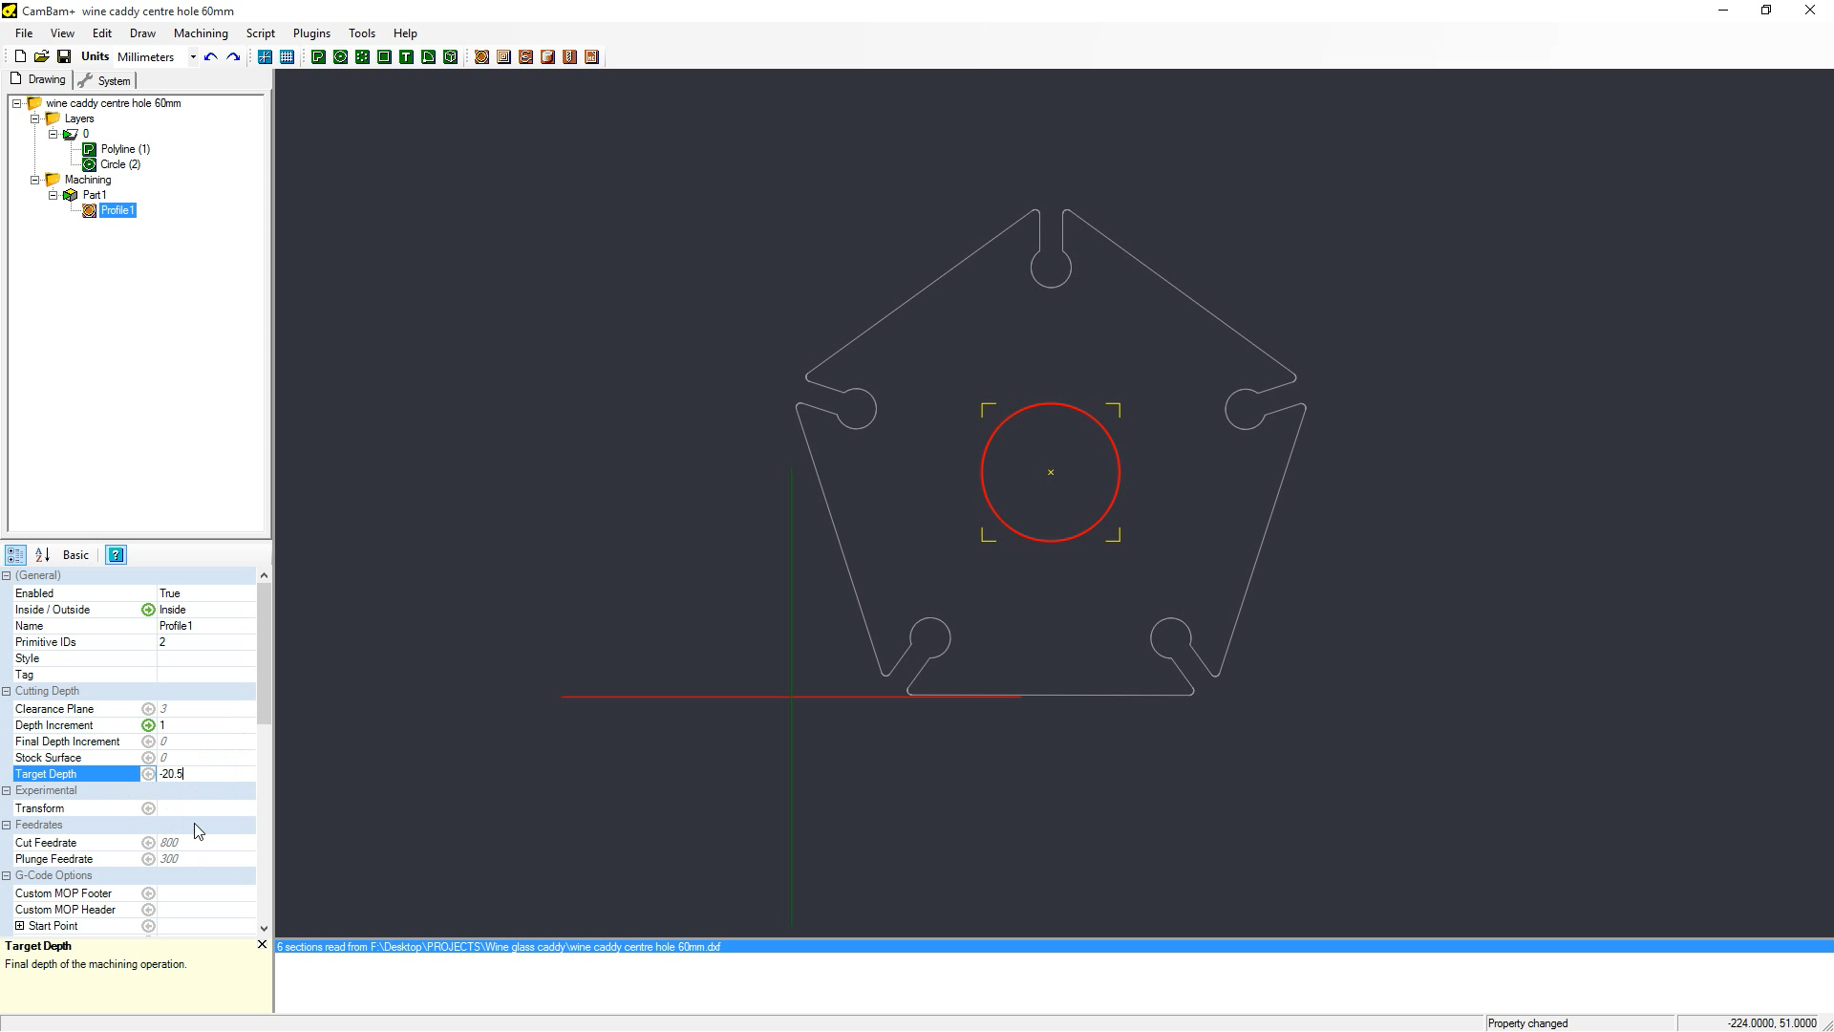
Task: Expand the G-Code Options section
Action: pyautogui.click(x=11, y=874)
